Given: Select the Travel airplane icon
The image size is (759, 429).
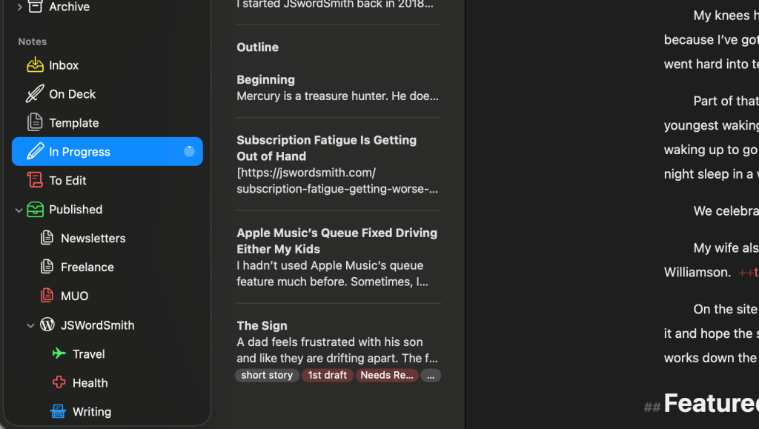Looking at the screenshot, I should pyautogui.click(x=59, y=353).
